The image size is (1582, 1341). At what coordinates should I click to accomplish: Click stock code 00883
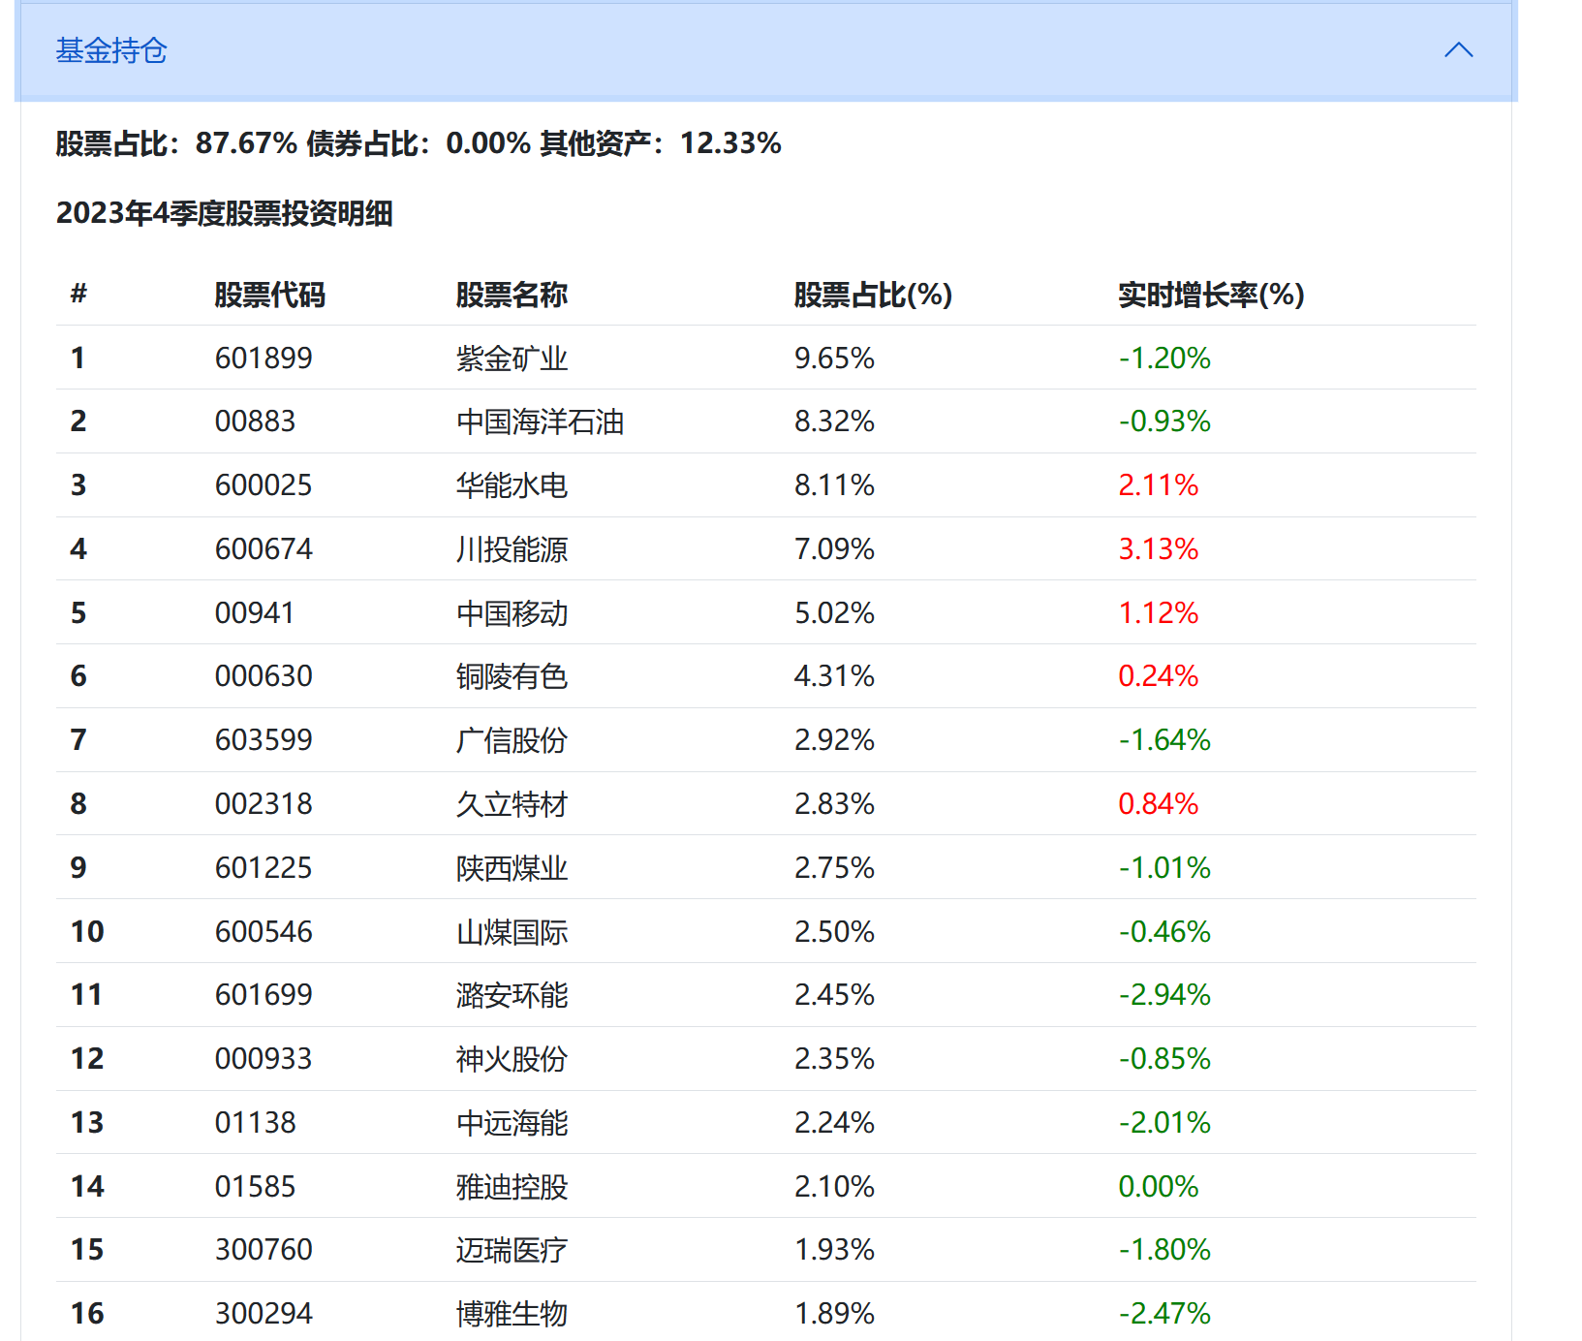coord(255,421)
